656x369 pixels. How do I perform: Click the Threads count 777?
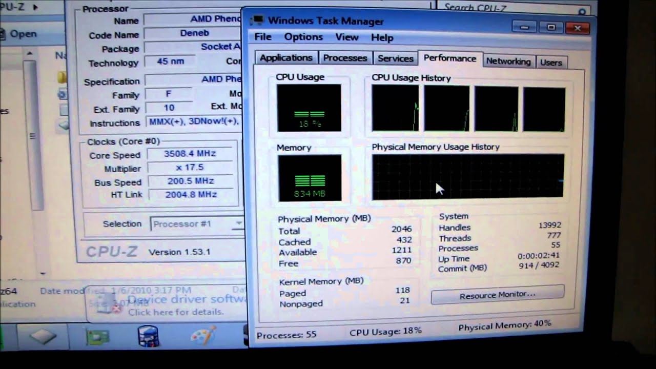pyautogui.click(x=553, y=235)
